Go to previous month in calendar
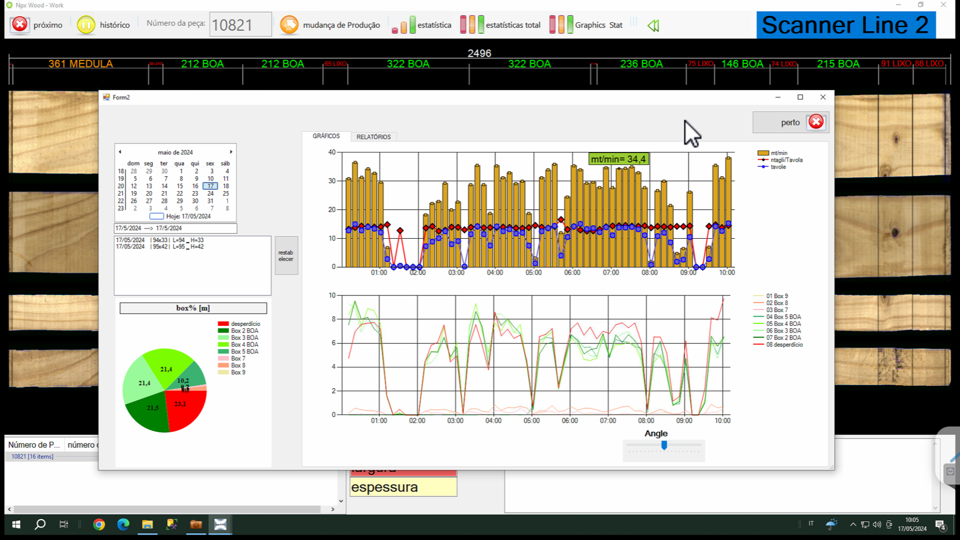 point(120,152)
